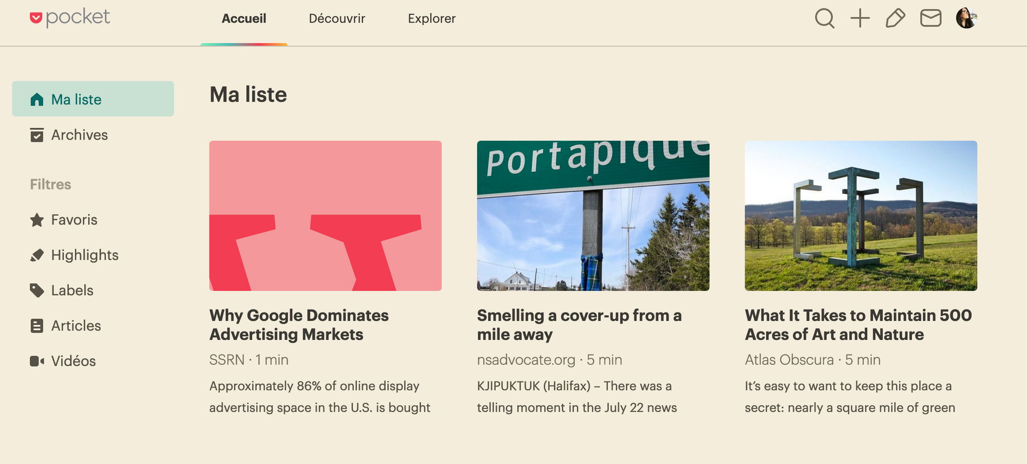Open the user profile avatar
1027x464 pixels.
point(966,18)
